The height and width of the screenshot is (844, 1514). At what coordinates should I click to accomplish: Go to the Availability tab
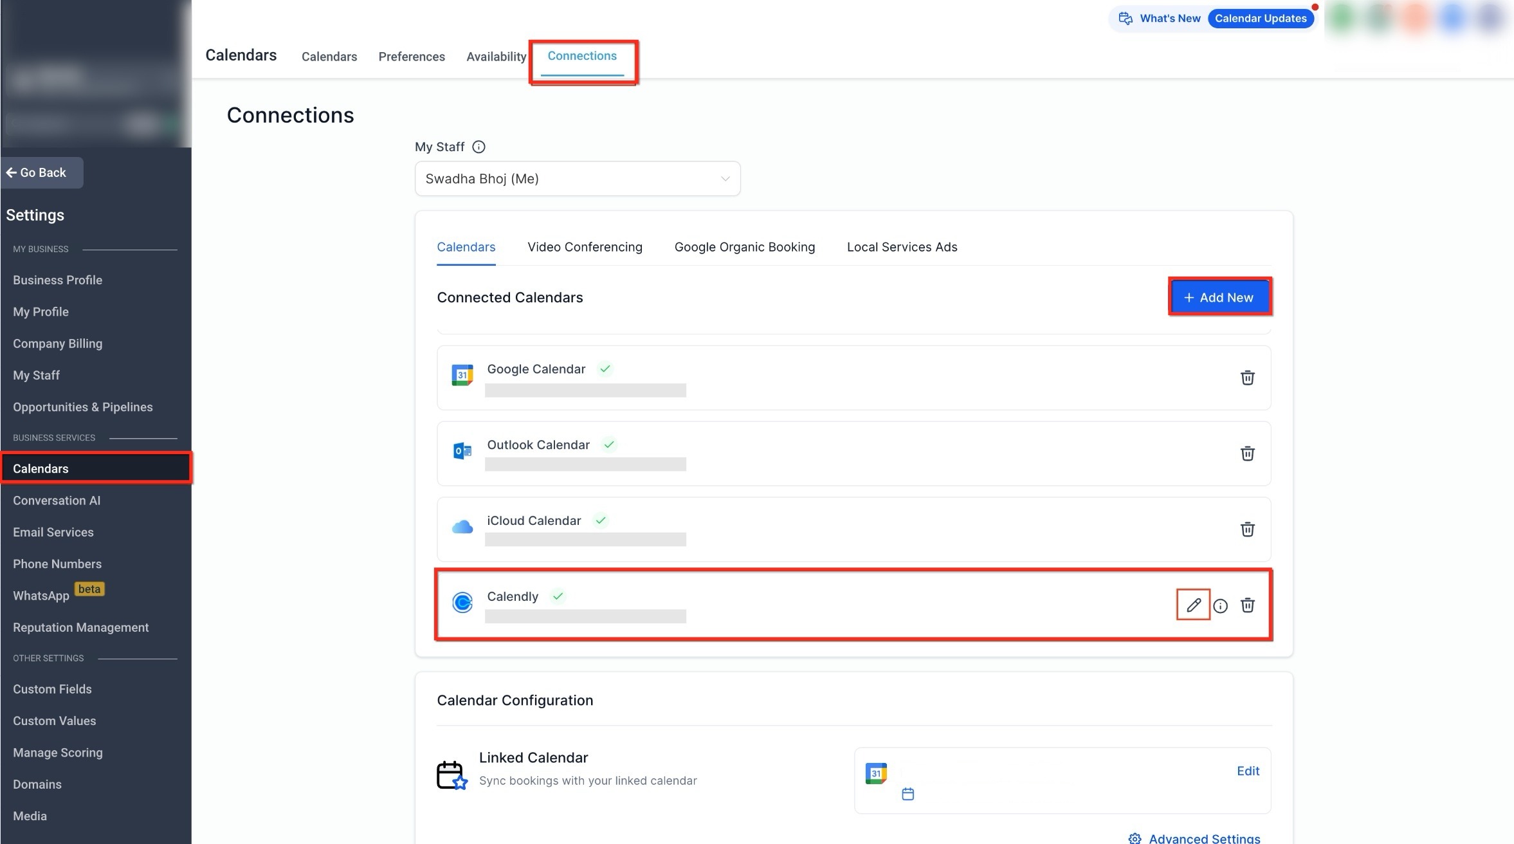(x=496, y=57)
